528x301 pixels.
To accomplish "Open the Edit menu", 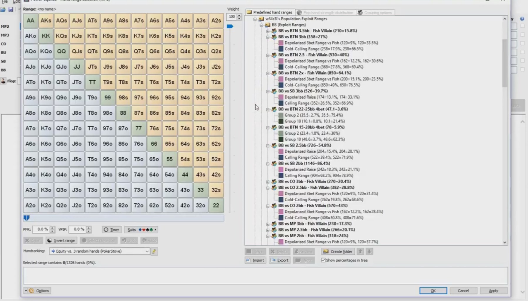I will tap(16, 1).
